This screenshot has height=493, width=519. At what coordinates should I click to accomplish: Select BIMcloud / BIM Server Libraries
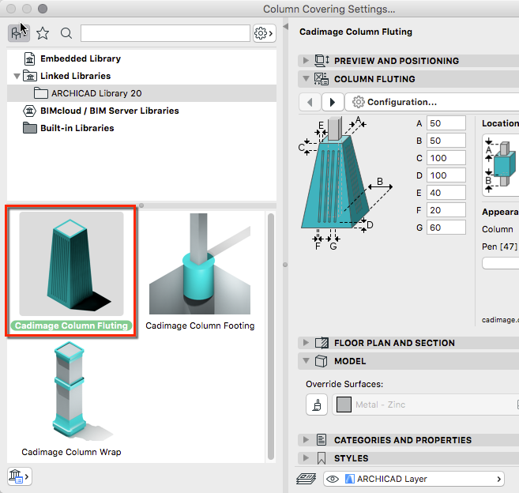click(x=110, y=111)
